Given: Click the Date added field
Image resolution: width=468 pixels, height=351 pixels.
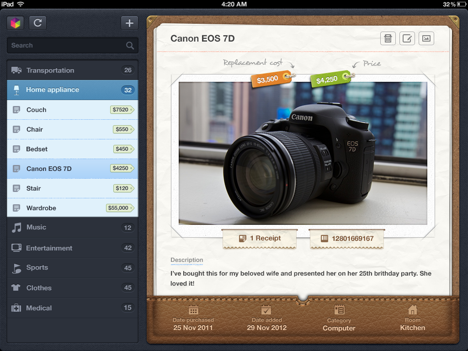Looking at the screenshot, I should [x=266, y=319].
